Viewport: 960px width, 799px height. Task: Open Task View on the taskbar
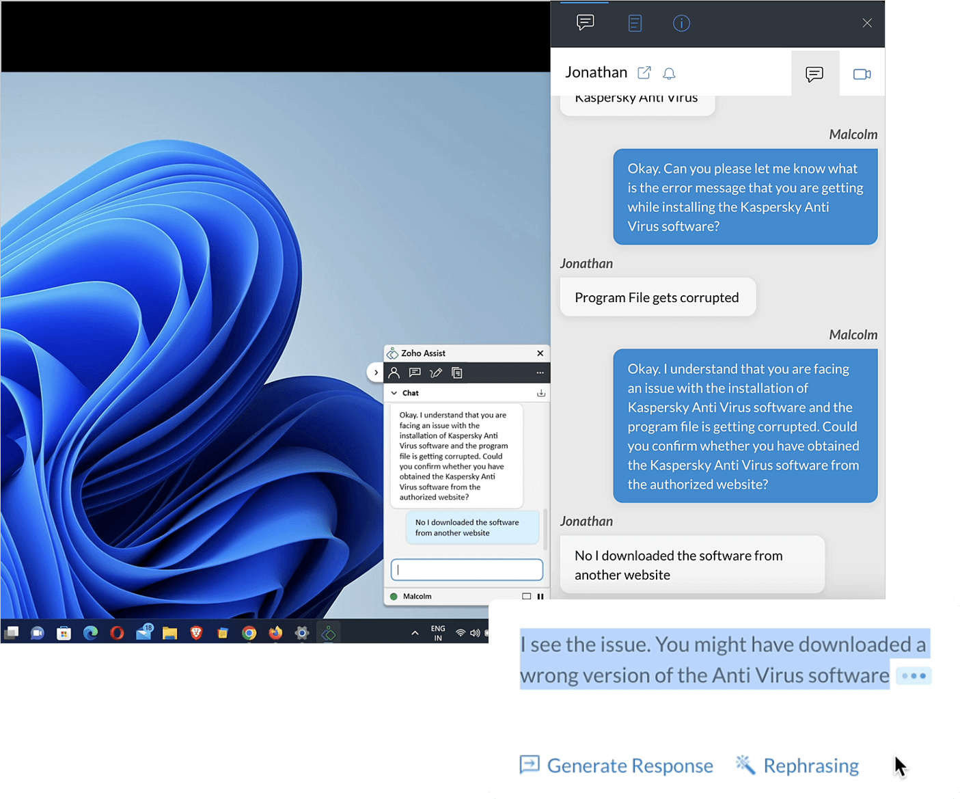tap(11, 634)
